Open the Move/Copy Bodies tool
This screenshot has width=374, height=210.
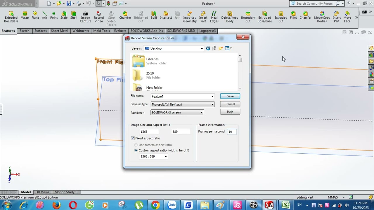[x=322, y=17]
